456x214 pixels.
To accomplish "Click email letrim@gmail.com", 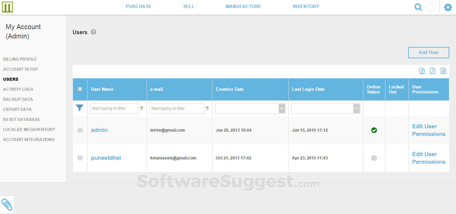I will click(168, 130).
